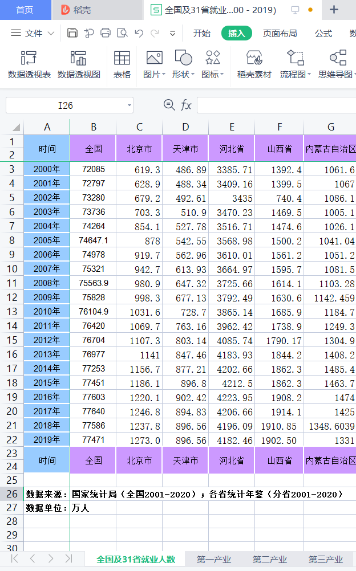Go to previous sheet arrow
Image resolution: width=356 pixels, height=571 pixels.
[33, 558]
